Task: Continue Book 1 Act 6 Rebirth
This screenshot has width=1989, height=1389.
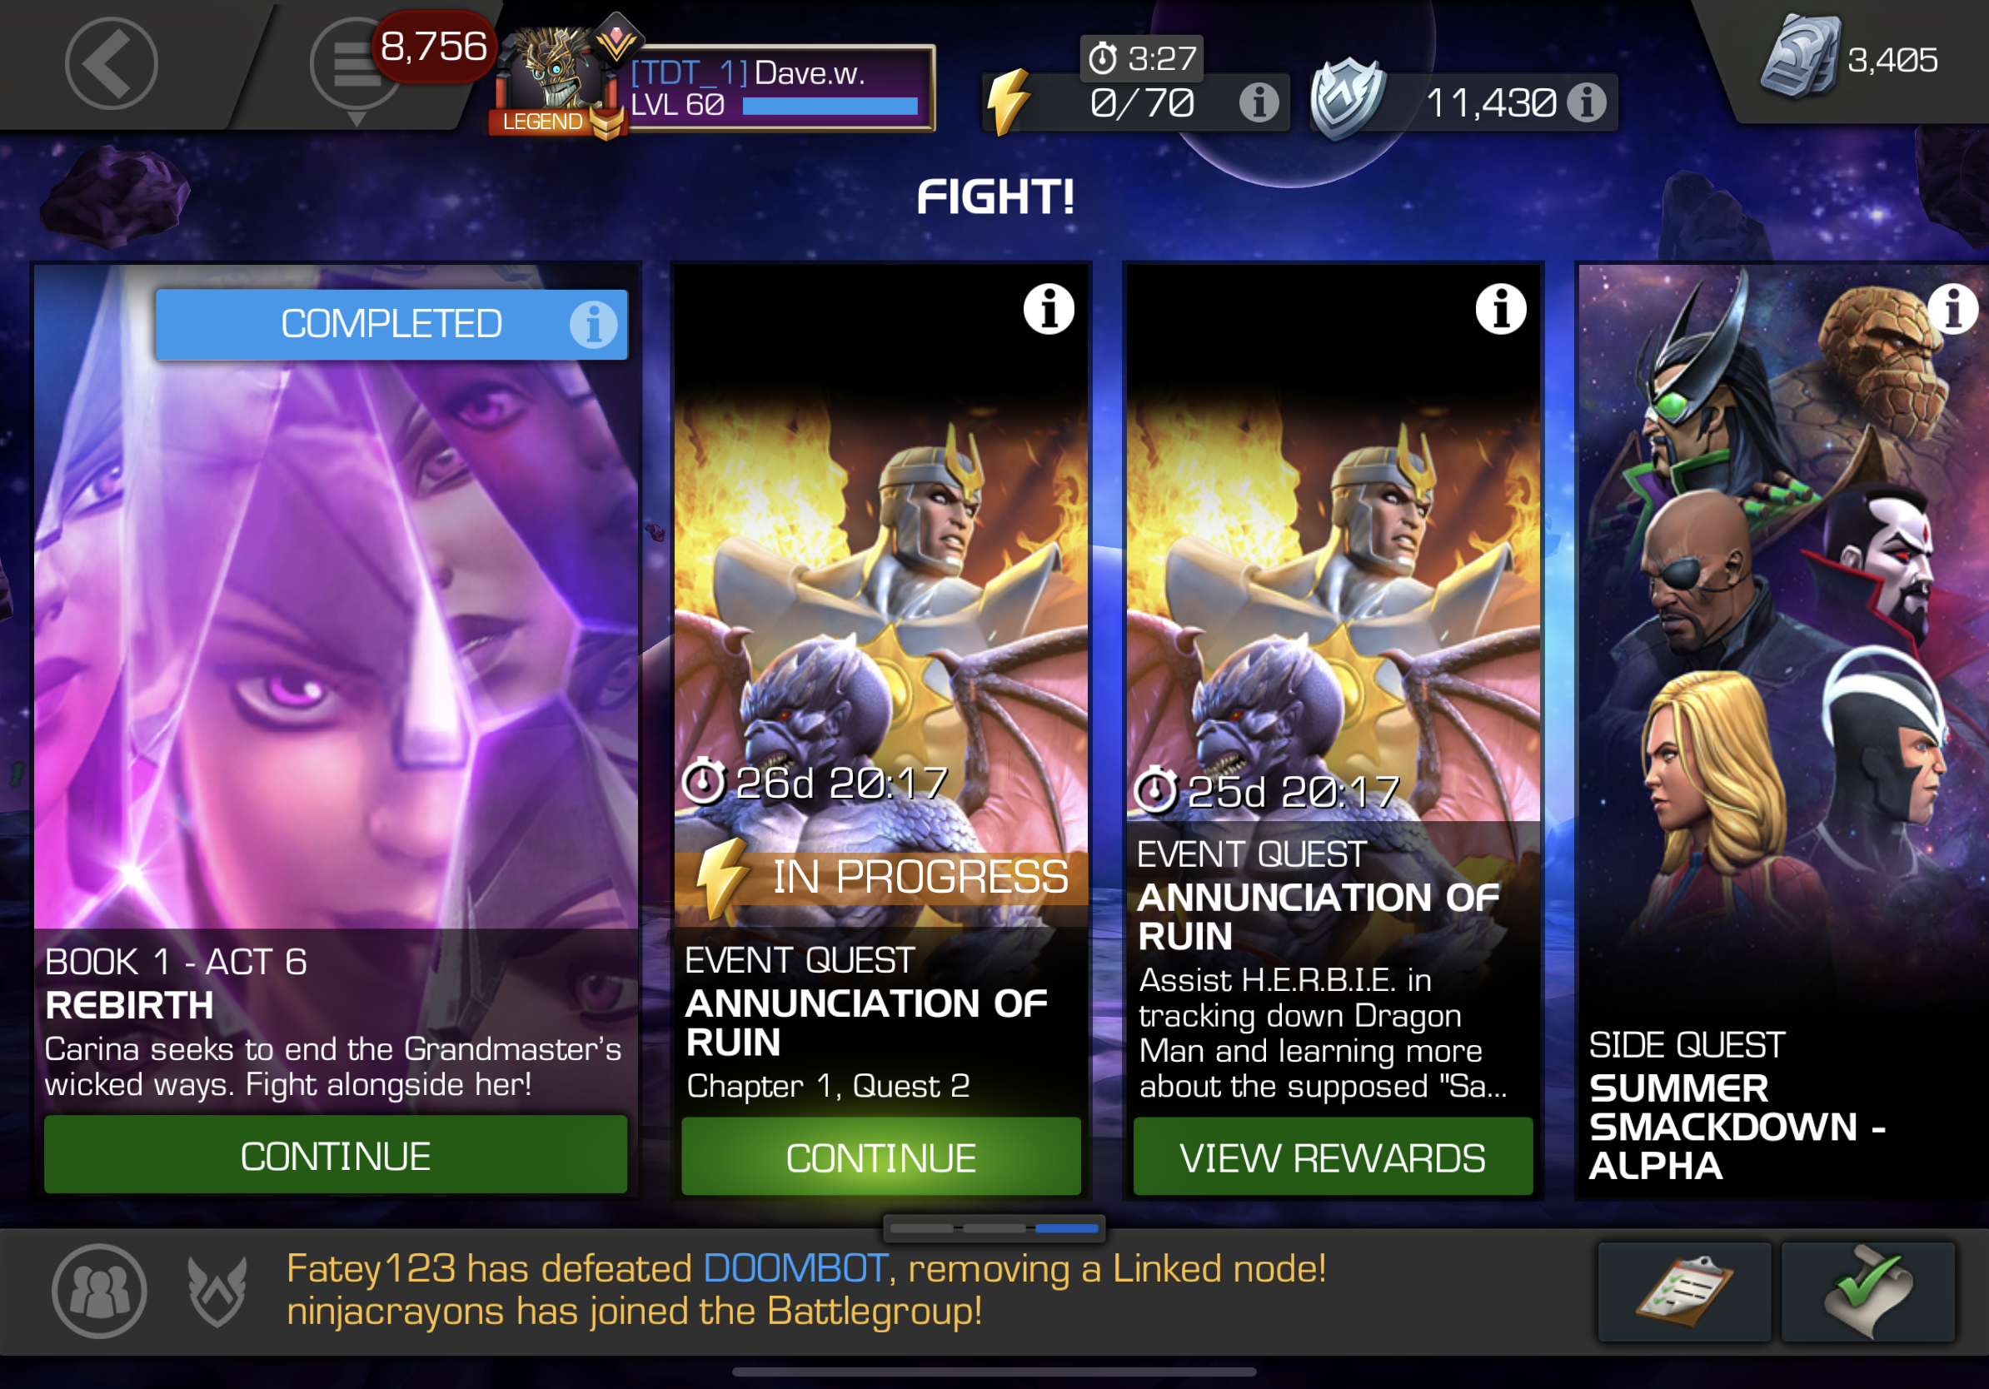Action: 336,1155
